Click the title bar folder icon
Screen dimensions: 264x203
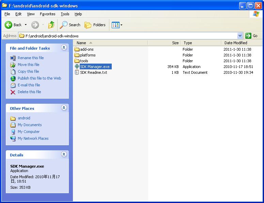(x=5, y=5)
